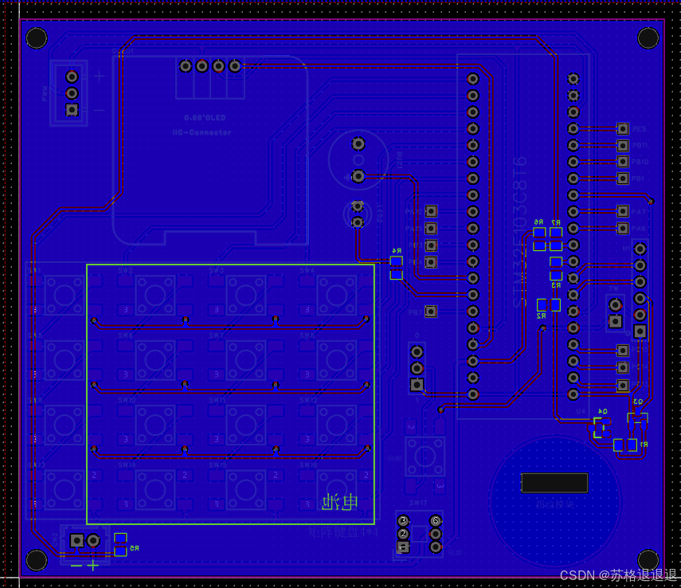Viewport: 681px width, 588px height.
Task: Select the PC14 square pad
Action: point(623,367)
